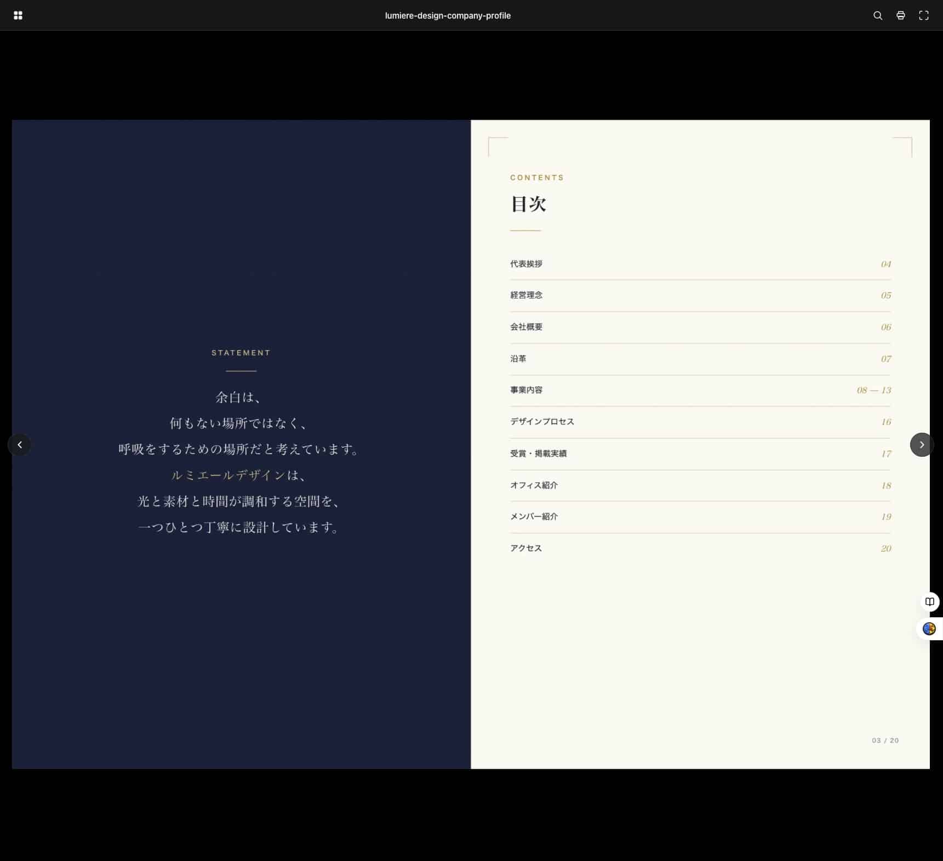Open the メンバー紹介 contents entry

point(700,516)
